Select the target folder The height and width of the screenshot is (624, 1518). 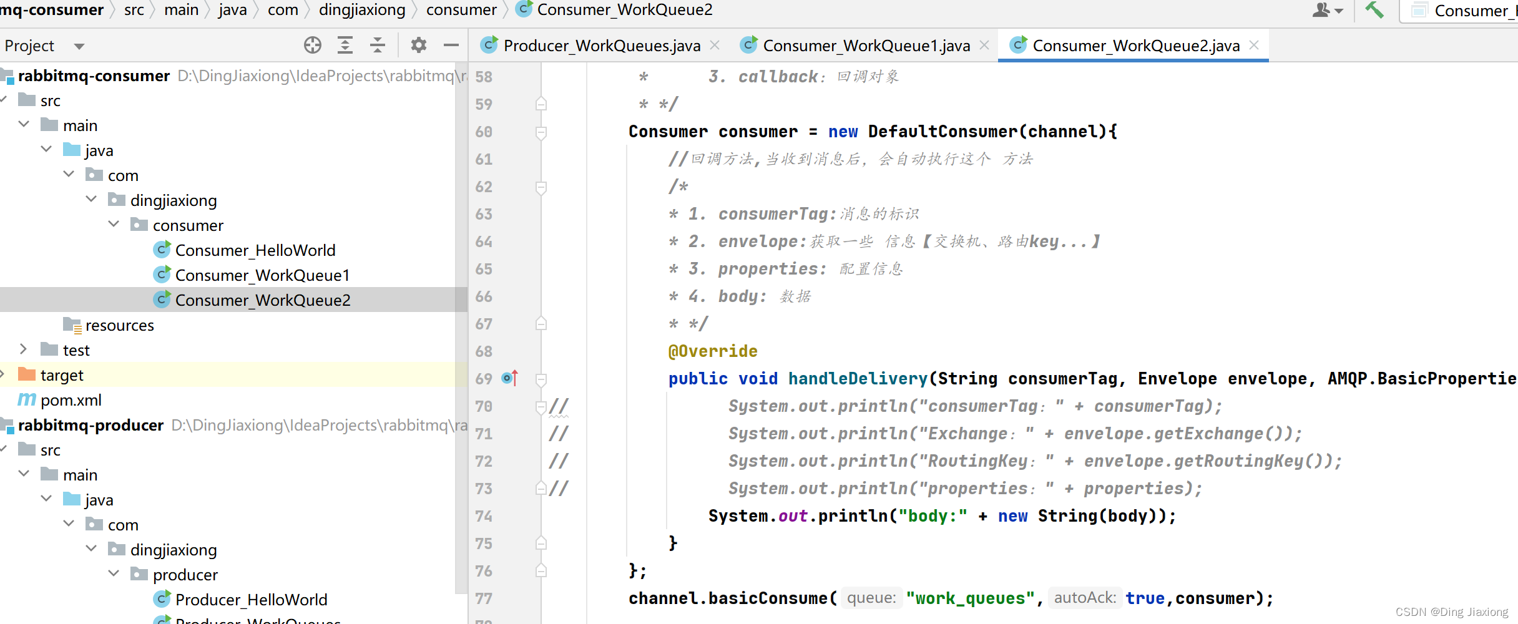(x=62, y=375)
